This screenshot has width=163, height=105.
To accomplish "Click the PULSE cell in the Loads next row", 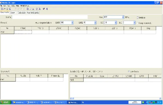I will (x=90, y=80).
